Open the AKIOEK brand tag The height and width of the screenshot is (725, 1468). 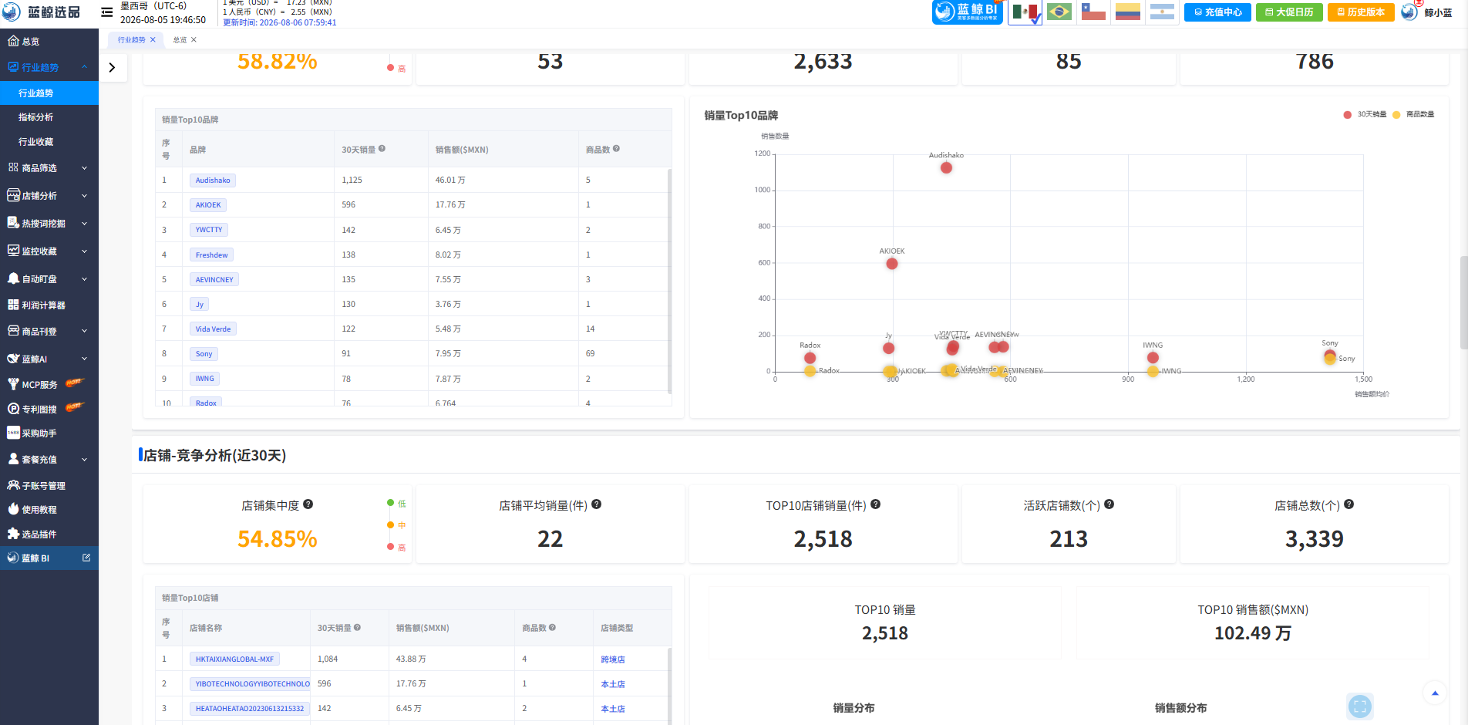tap(208, 205)
